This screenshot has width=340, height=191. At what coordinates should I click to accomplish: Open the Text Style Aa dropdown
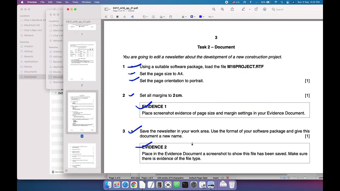(x=211, y=17)
